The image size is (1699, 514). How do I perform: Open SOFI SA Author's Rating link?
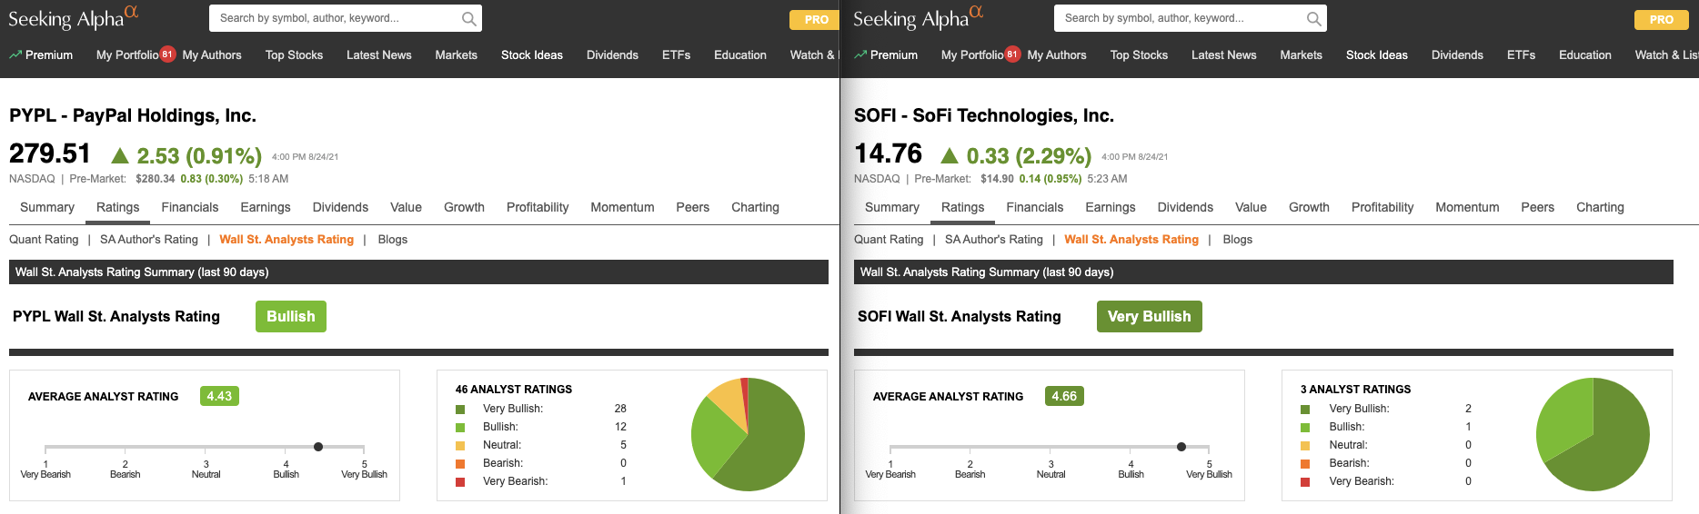994,239
